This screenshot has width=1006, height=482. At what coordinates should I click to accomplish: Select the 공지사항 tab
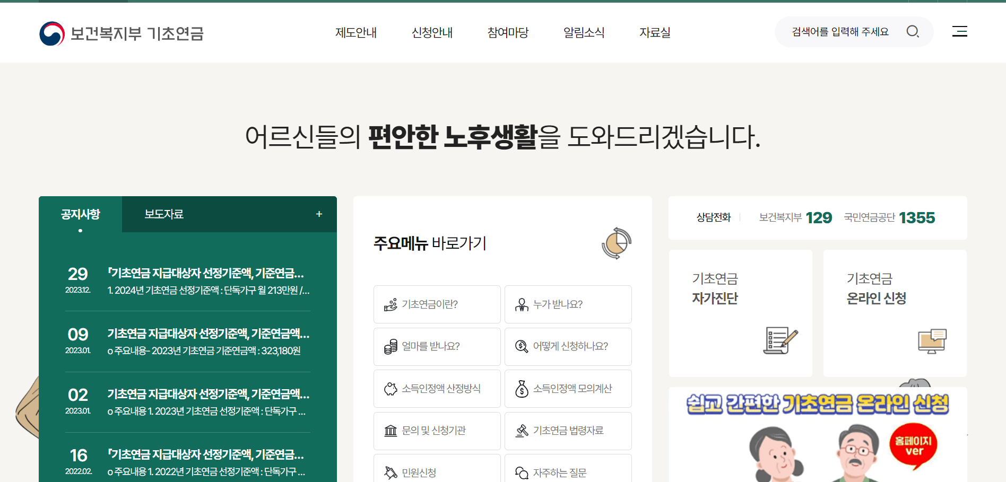[x=80, y=214]
